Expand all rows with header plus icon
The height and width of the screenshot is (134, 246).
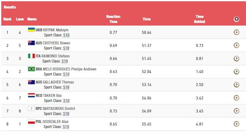(236, 19)
